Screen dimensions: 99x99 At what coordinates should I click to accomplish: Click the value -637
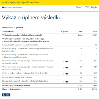[x=95, y=86]
